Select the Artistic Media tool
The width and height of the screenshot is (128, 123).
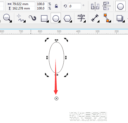coord(32,18)
